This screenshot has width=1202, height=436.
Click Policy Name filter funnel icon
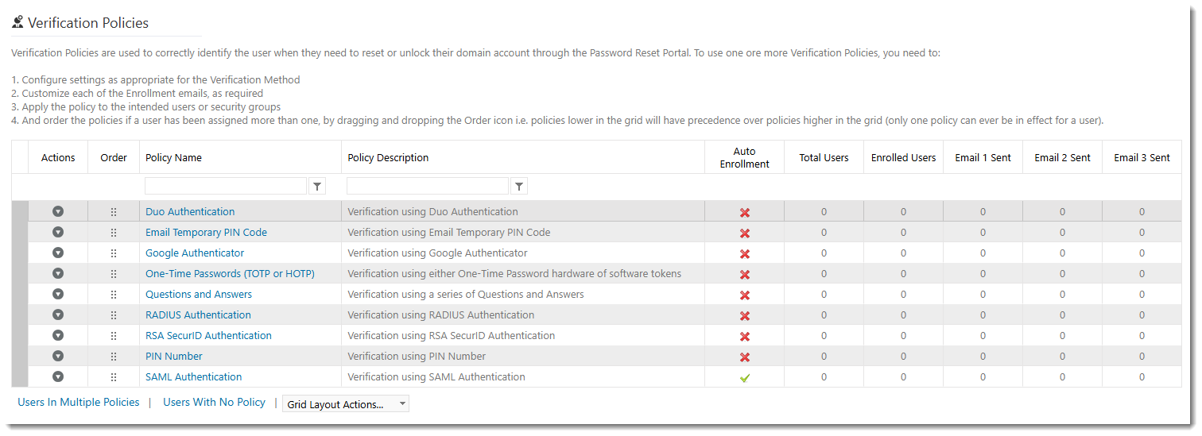[x=317, y=186]
